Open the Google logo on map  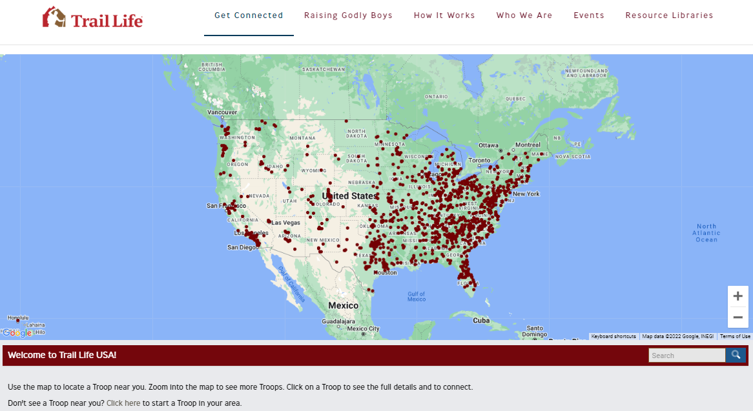pos(17,333)
